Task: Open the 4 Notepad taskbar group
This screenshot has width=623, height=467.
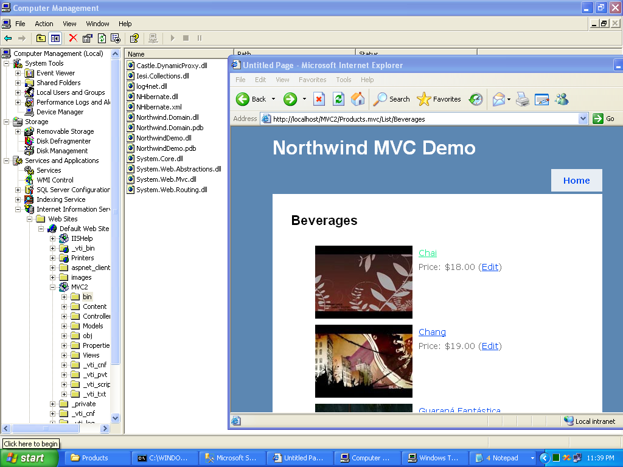Action: click(503, 458)
